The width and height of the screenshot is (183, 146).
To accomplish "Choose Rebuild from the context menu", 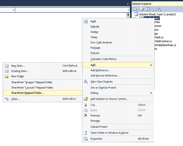I will click(118, 27).
